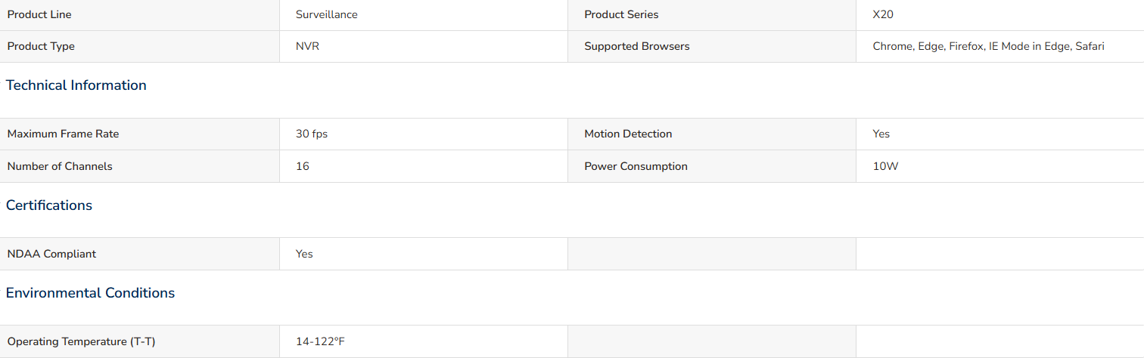Click the NDAA Compliant label
Screen dimensions: 1144x358
click(x=52, y=254)
